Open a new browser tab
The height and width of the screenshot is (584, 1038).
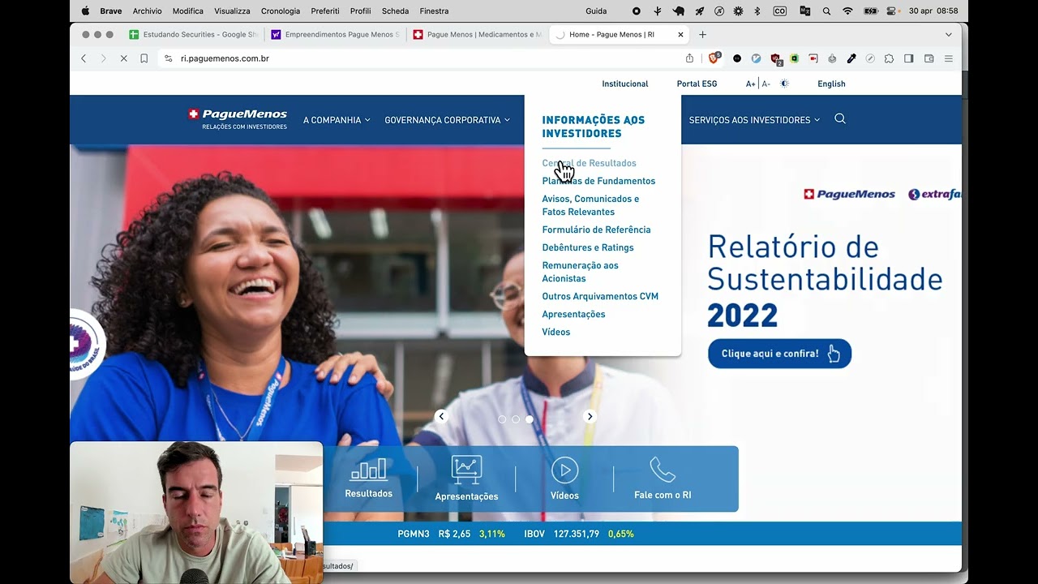coord(702,35)
